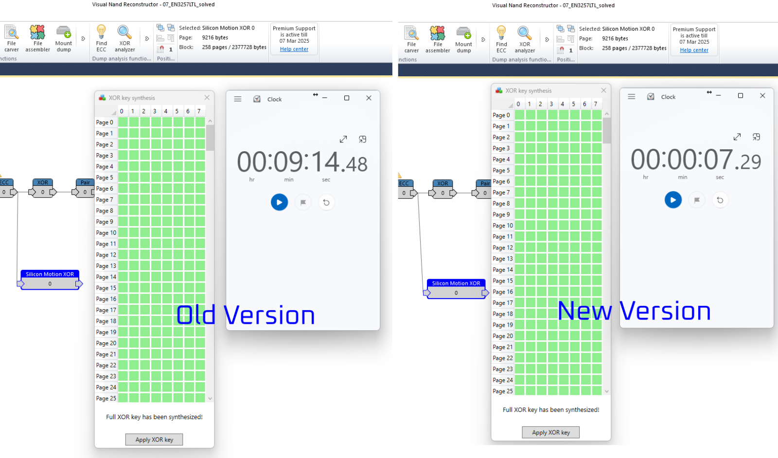
Task: Click the snap magnet icon in Old Version ribbon
Action: pyautogui.click(x=161, y=49)
